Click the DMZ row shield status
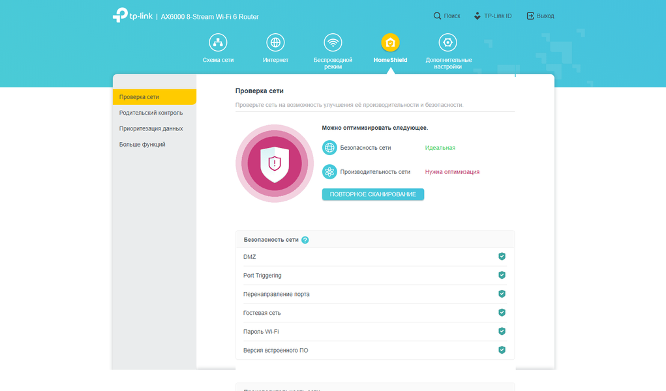 point(502,256)
